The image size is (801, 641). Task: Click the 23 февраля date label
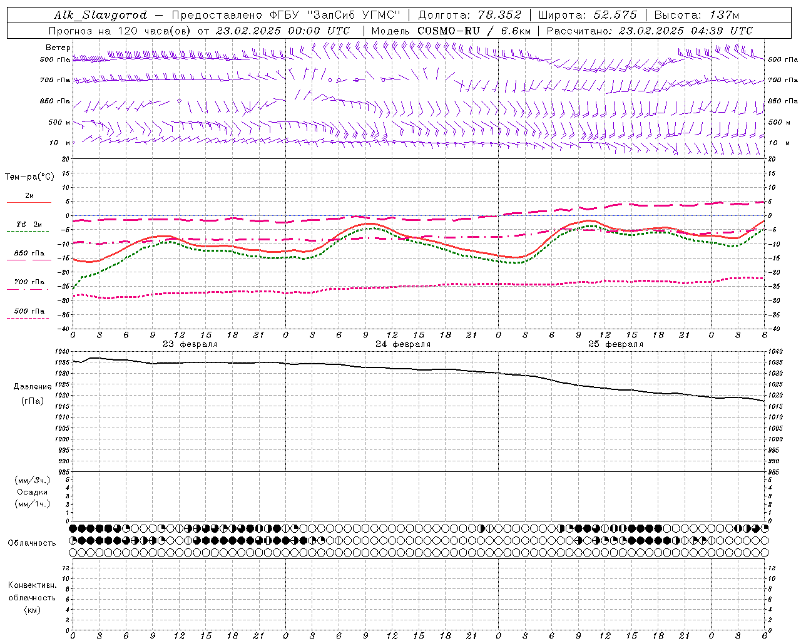coord(190,344)
